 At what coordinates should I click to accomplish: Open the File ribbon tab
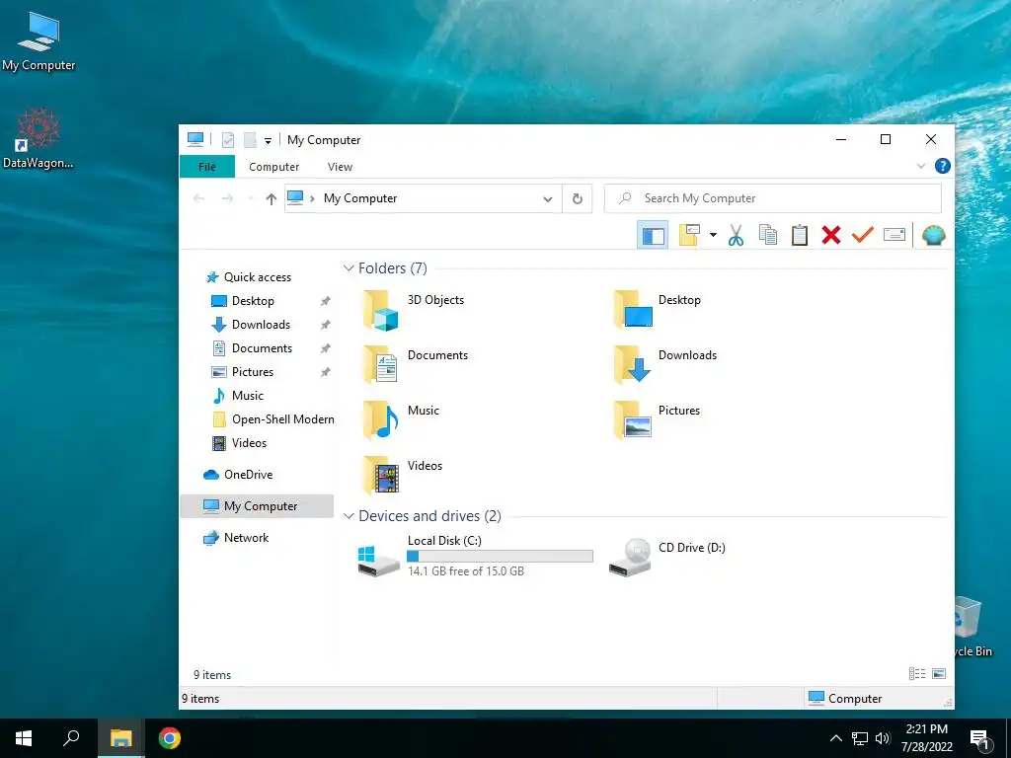[207, 166]
